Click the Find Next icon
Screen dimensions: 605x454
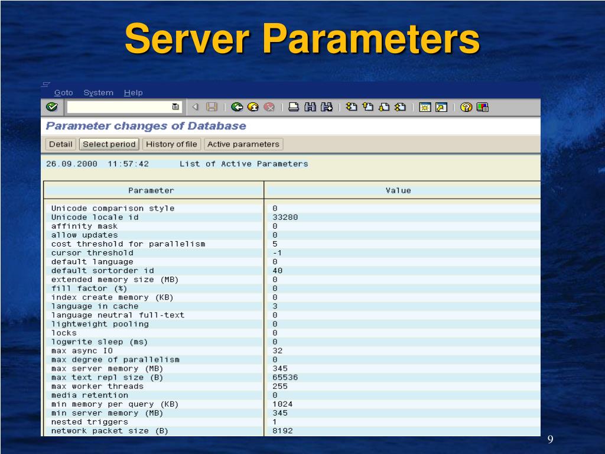[326, 108]
